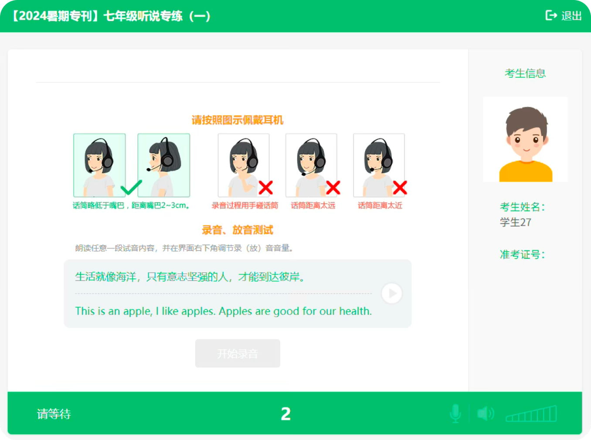Select the 录音、放音测试 section title

pos(238,230)
